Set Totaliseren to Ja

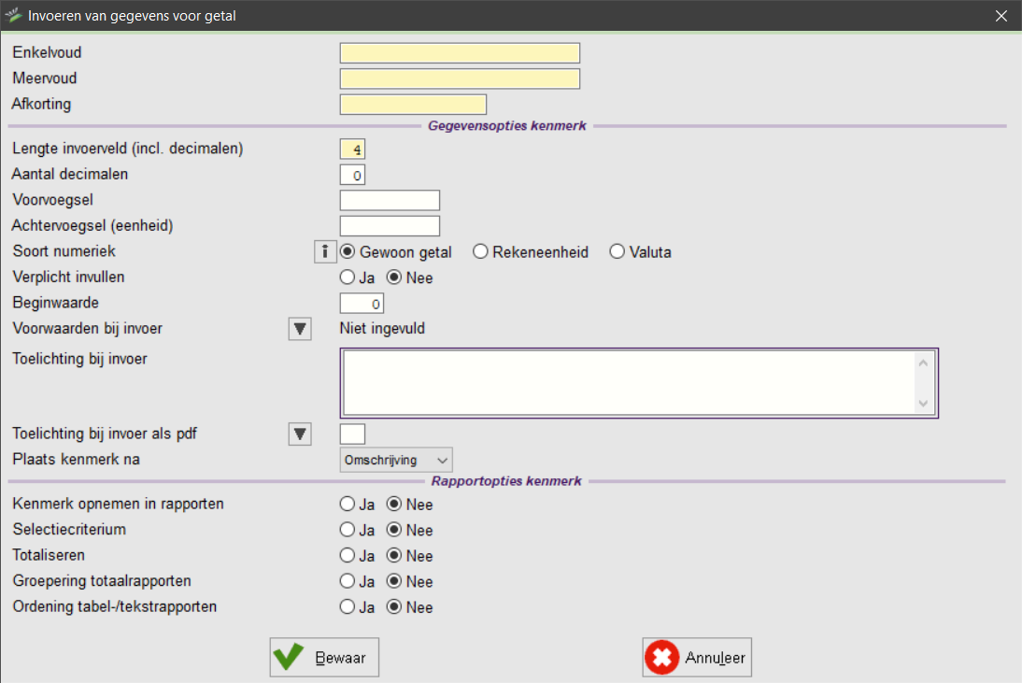tap(348, 556)
